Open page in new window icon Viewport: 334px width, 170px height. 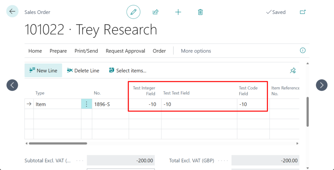[x=303, y=12]
